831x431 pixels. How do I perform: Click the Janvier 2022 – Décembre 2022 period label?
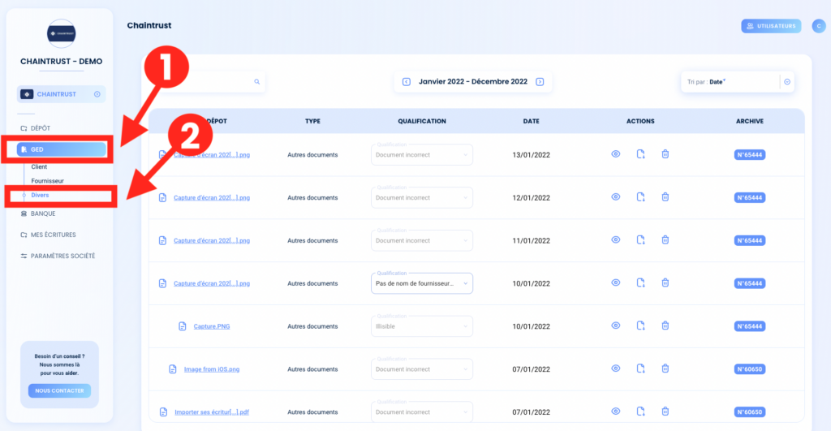click(x=473, y=82)
